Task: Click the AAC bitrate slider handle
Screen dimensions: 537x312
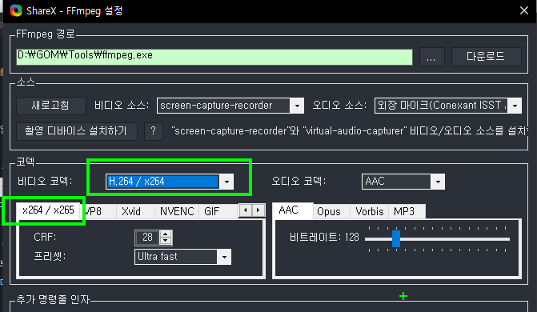Action: [396, 238]
